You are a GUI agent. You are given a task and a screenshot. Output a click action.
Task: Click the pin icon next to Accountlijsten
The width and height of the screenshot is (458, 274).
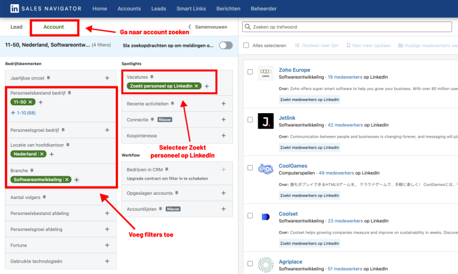pos(160,209)
